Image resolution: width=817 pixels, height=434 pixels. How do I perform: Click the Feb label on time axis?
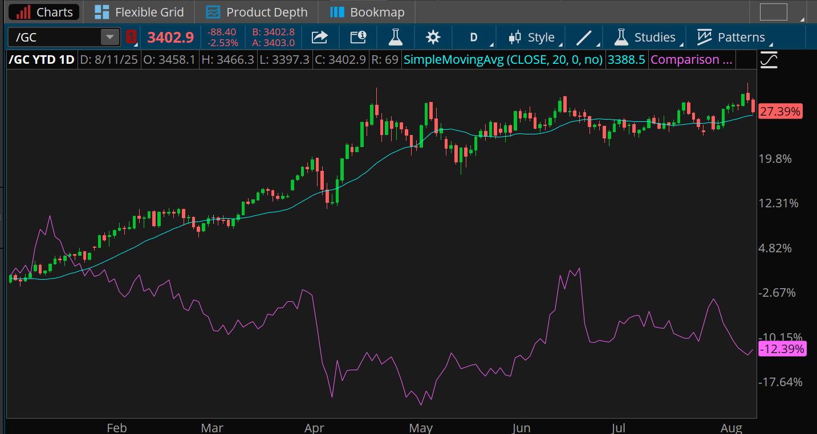pos(116,428)
